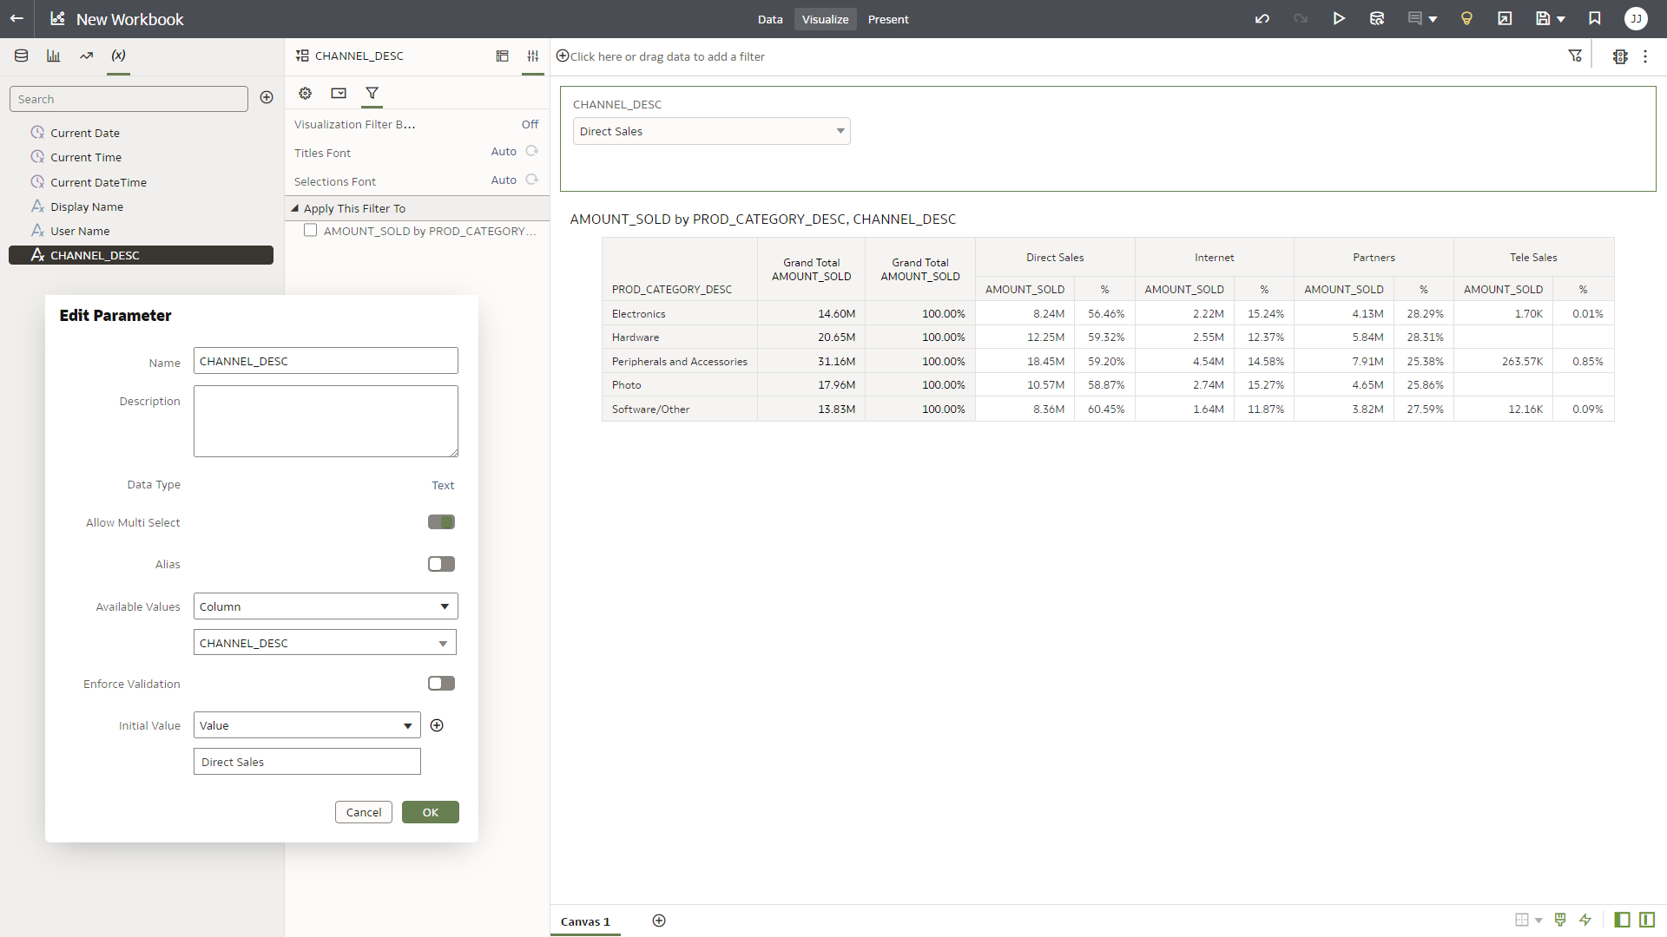Switch to the Present tab

[x=887, y=19]
